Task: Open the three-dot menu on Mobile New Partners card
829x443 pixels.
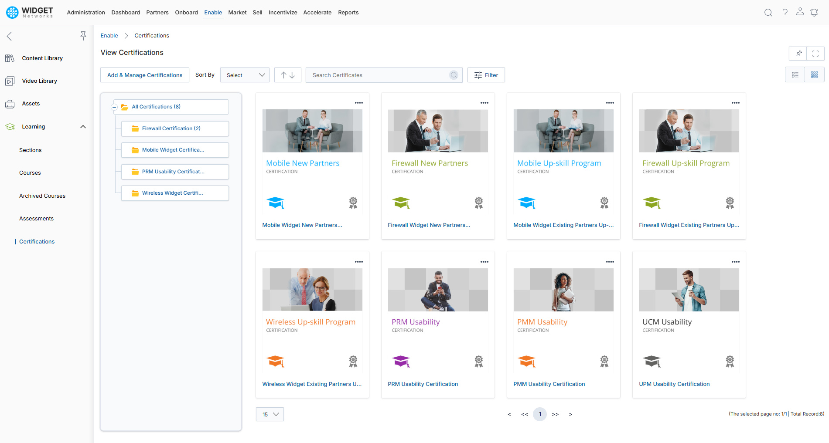Action: click(358, 103)
